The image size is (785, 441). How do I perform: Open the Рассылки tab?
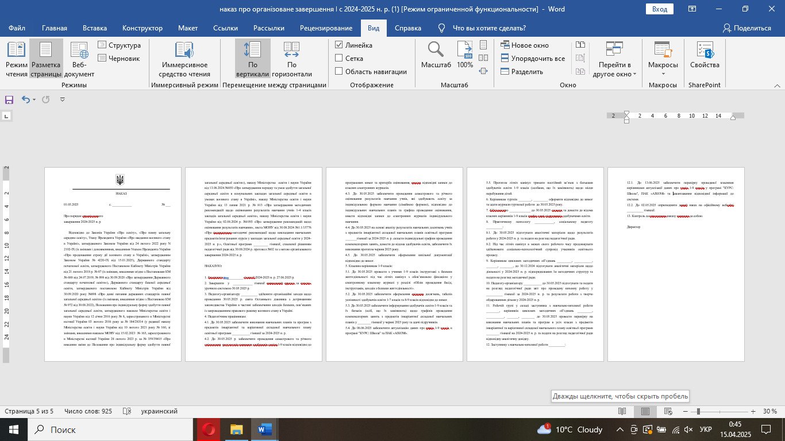[269, 28]
